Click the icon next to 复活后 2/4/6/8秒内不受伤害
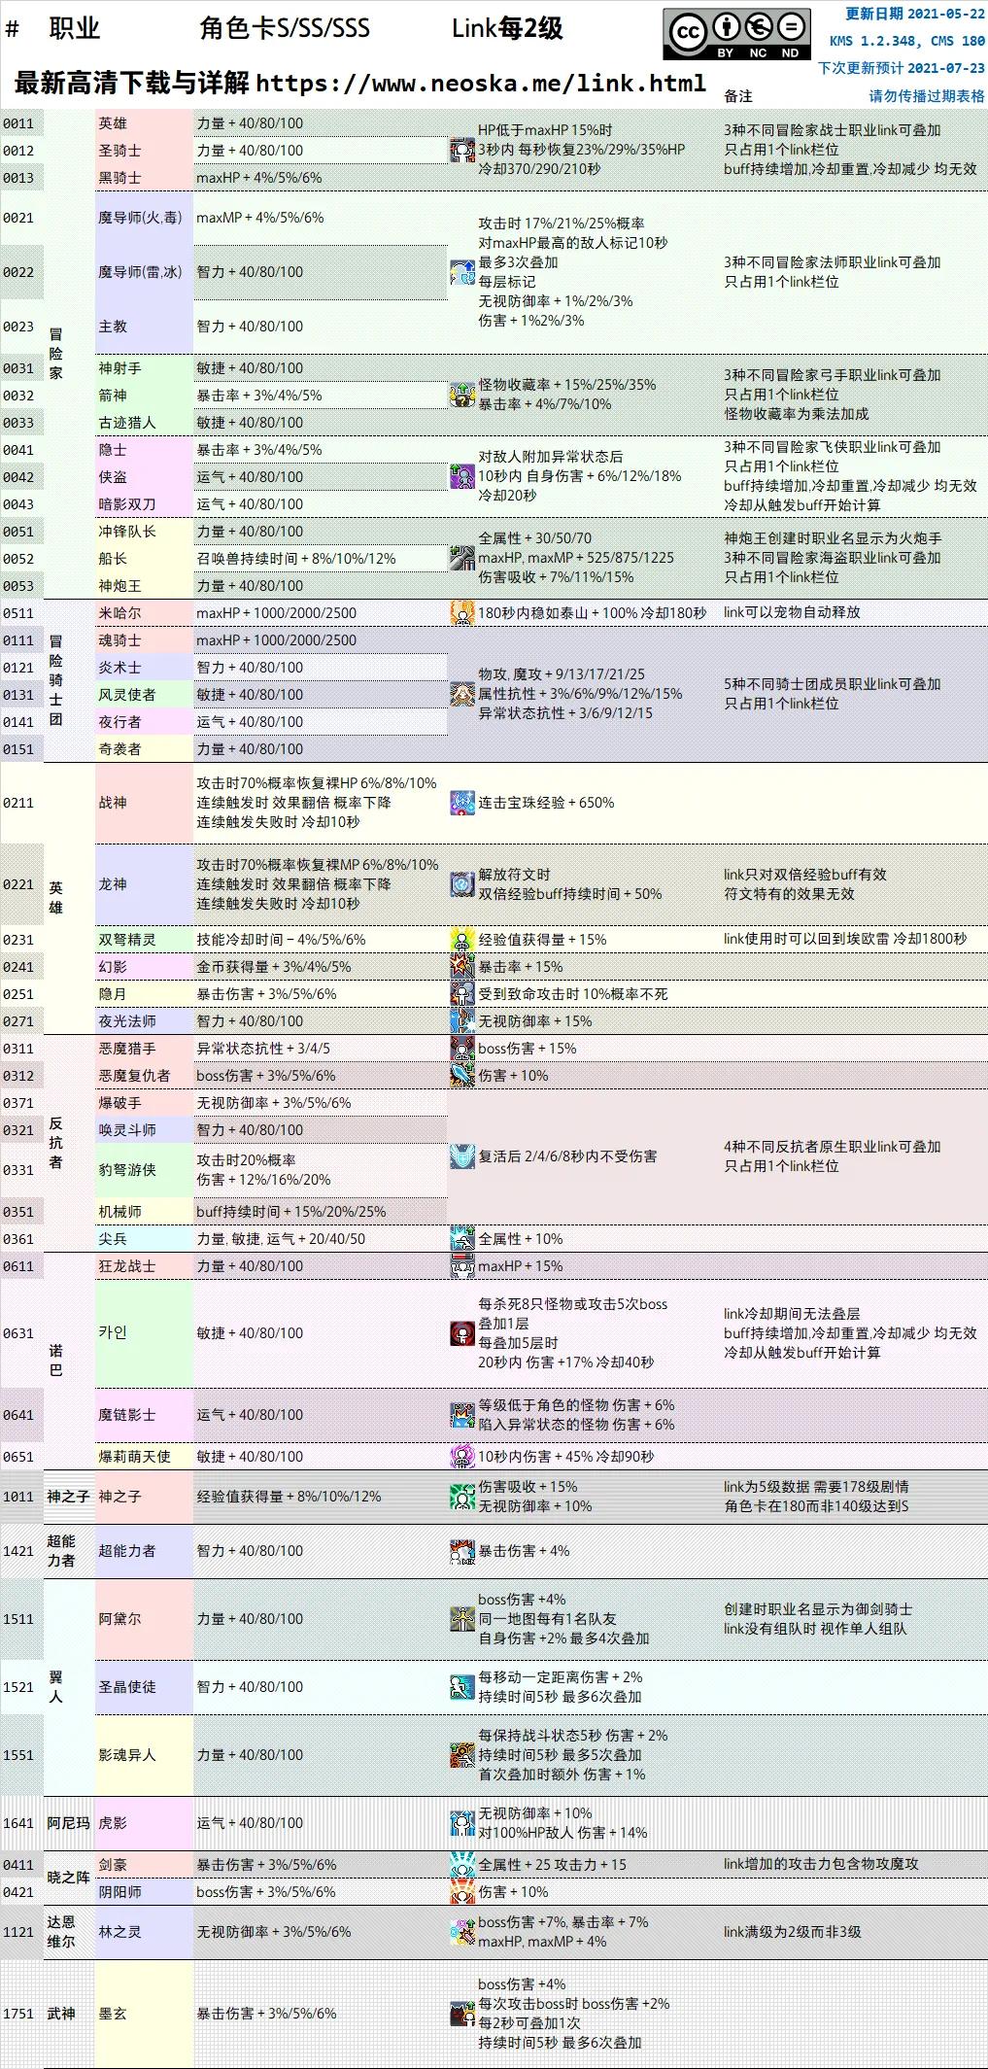 [462, 1156]
